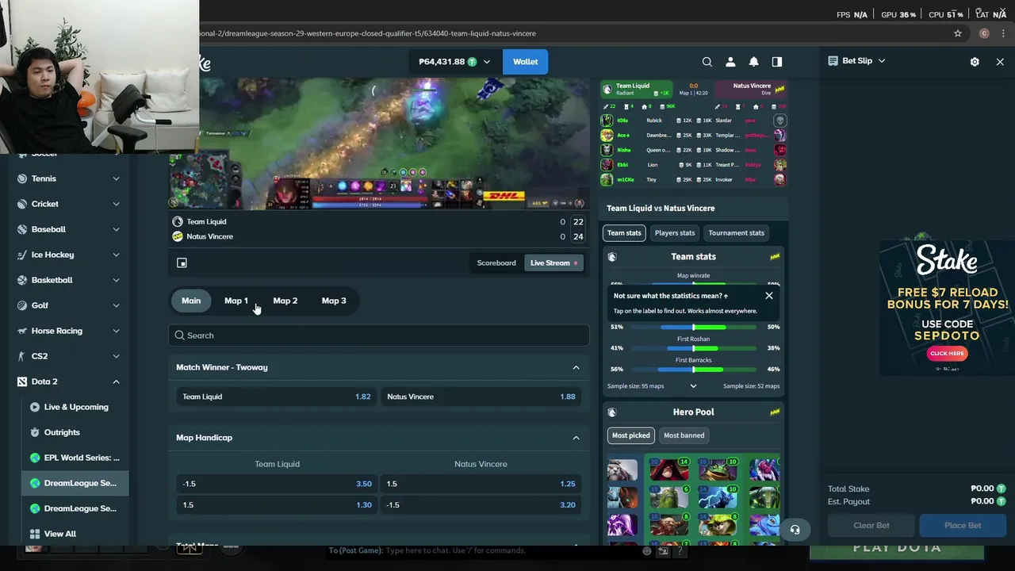Screen dimensions: 1015x571
Task: Click the market Search field
Action: click(379, 335)
